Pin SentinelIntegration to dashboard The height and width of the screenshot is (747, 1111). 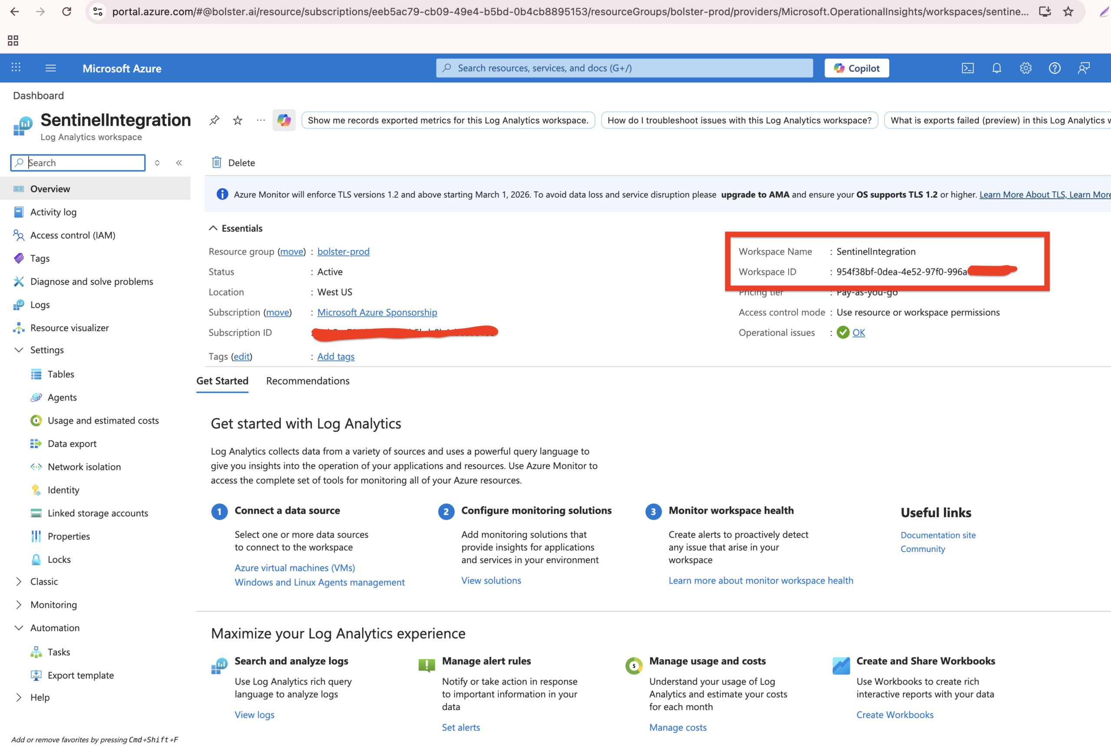[214, 120]
